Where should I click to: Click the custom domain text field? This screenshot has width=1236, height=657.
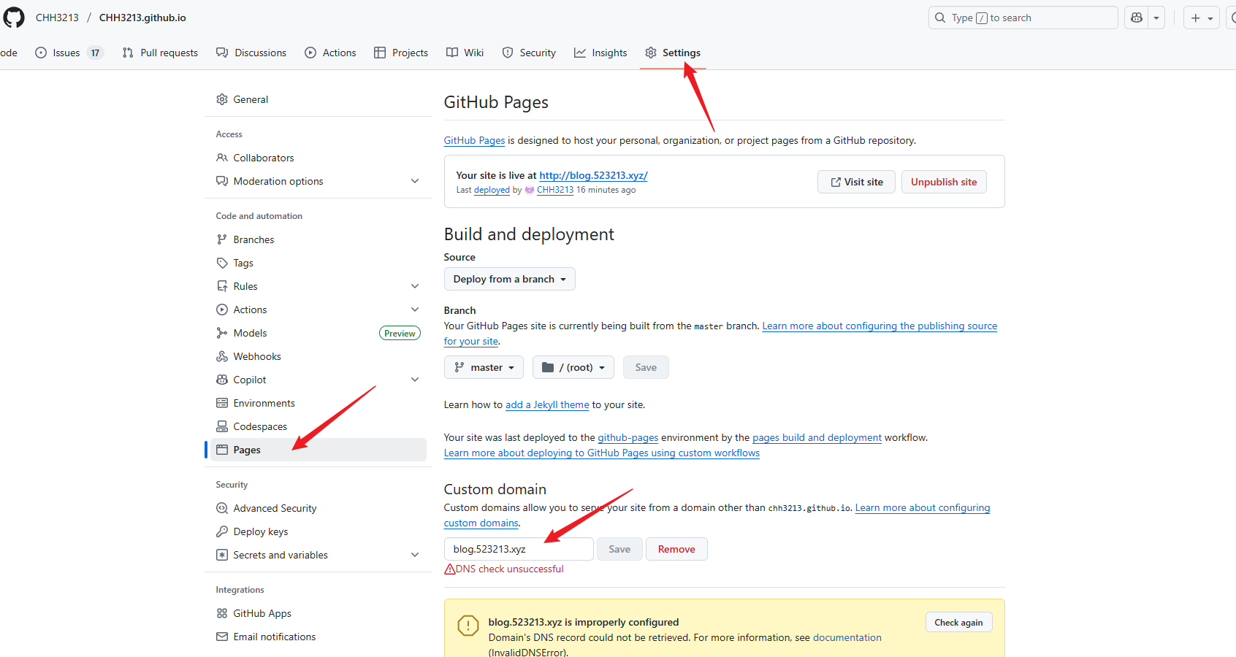pos(518,549)
